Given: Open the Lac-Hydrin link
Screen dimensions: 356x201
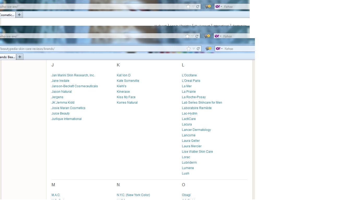Looking at the screenshot, I should [189, 113].
